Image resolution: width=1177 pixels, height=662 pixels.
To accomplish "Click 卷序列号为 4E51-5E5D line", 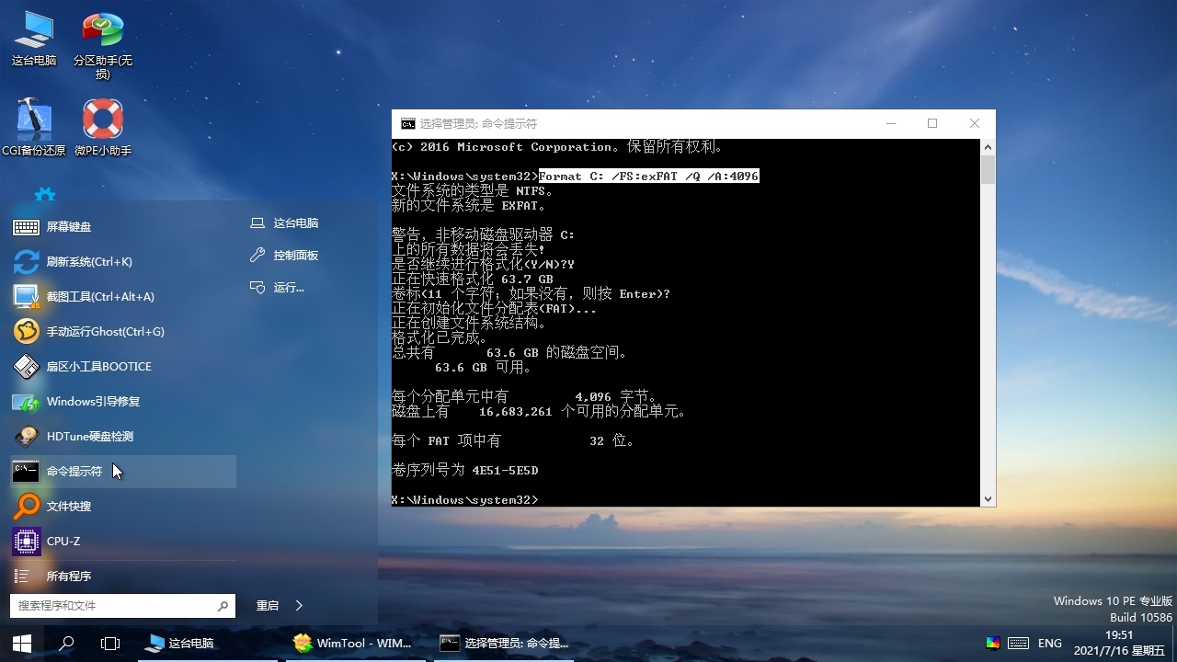I will [464, 470].
